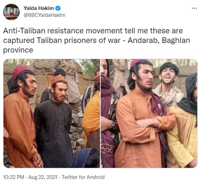
Task: Open the Twitter for Android source link
Action: 83,177
